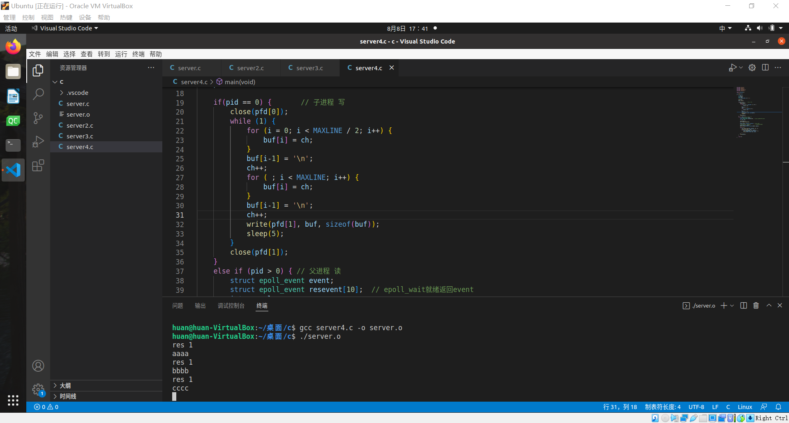Open the 帮助 menu in VS Code

[156, 54]
